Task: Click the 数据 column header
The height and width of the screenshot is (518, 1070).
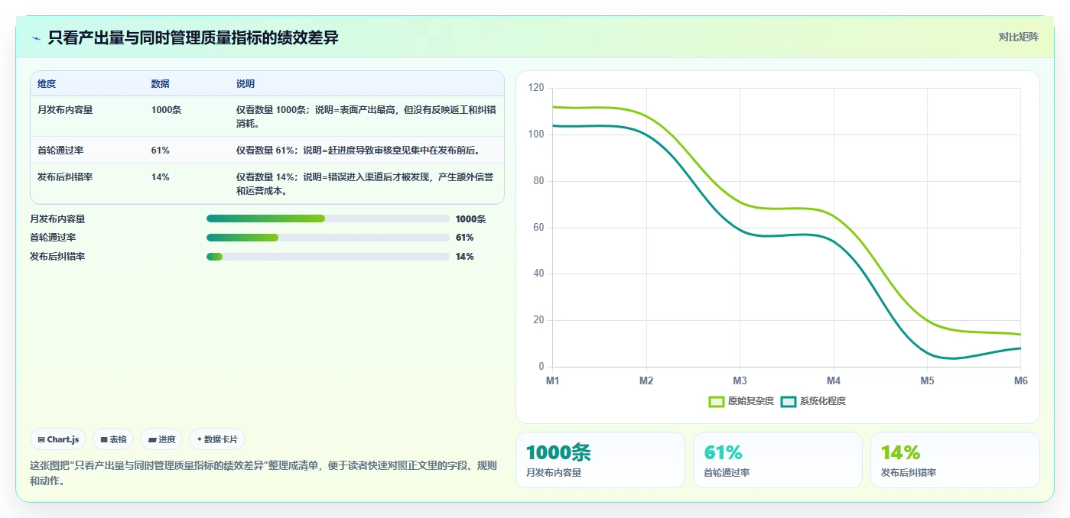Action: point(161,84)
